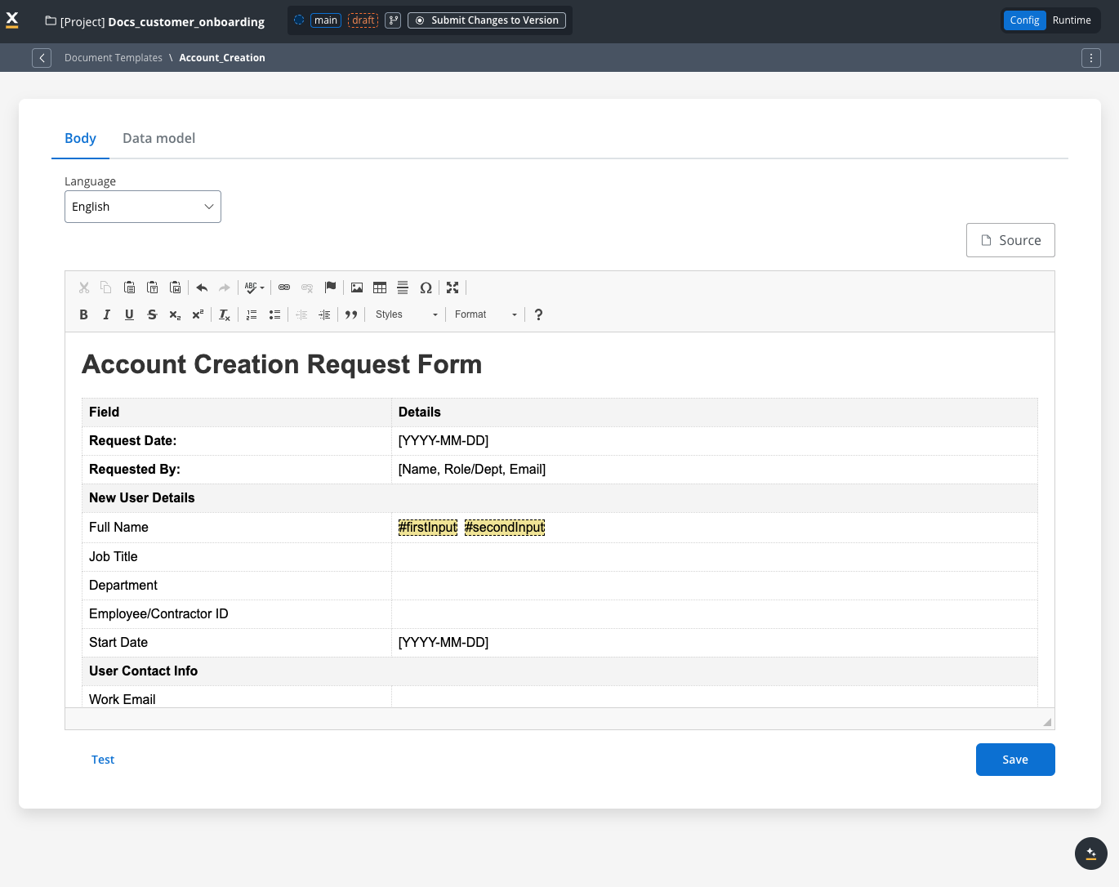1119x887 pixels.
Task: Toggle bulleted list
Action: tap(274, 314)
